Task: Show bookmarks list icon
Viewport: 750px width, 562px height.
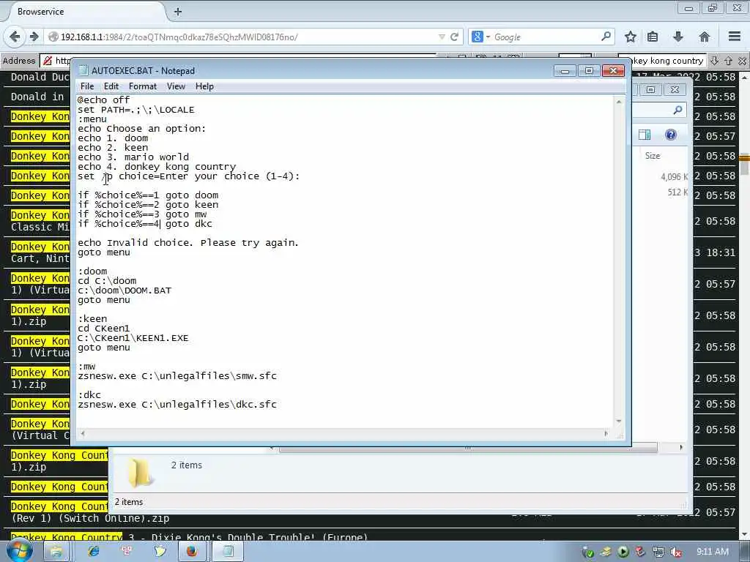Action: [x=653, y=37]
